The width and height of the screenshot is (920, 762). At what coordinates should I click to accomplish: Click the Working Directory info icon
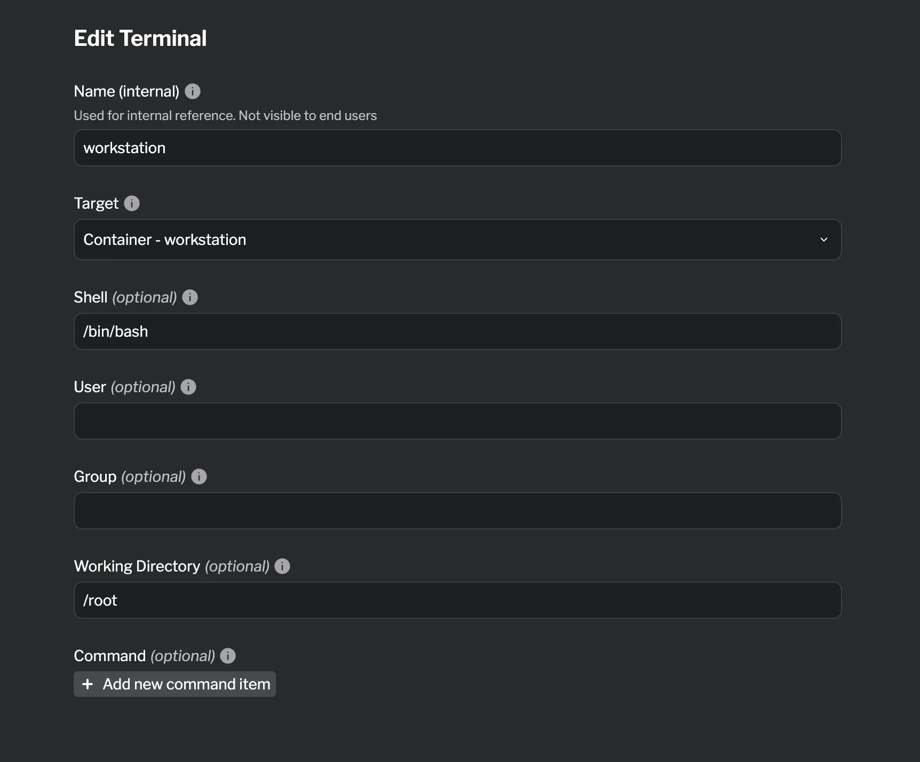[282, 566]
